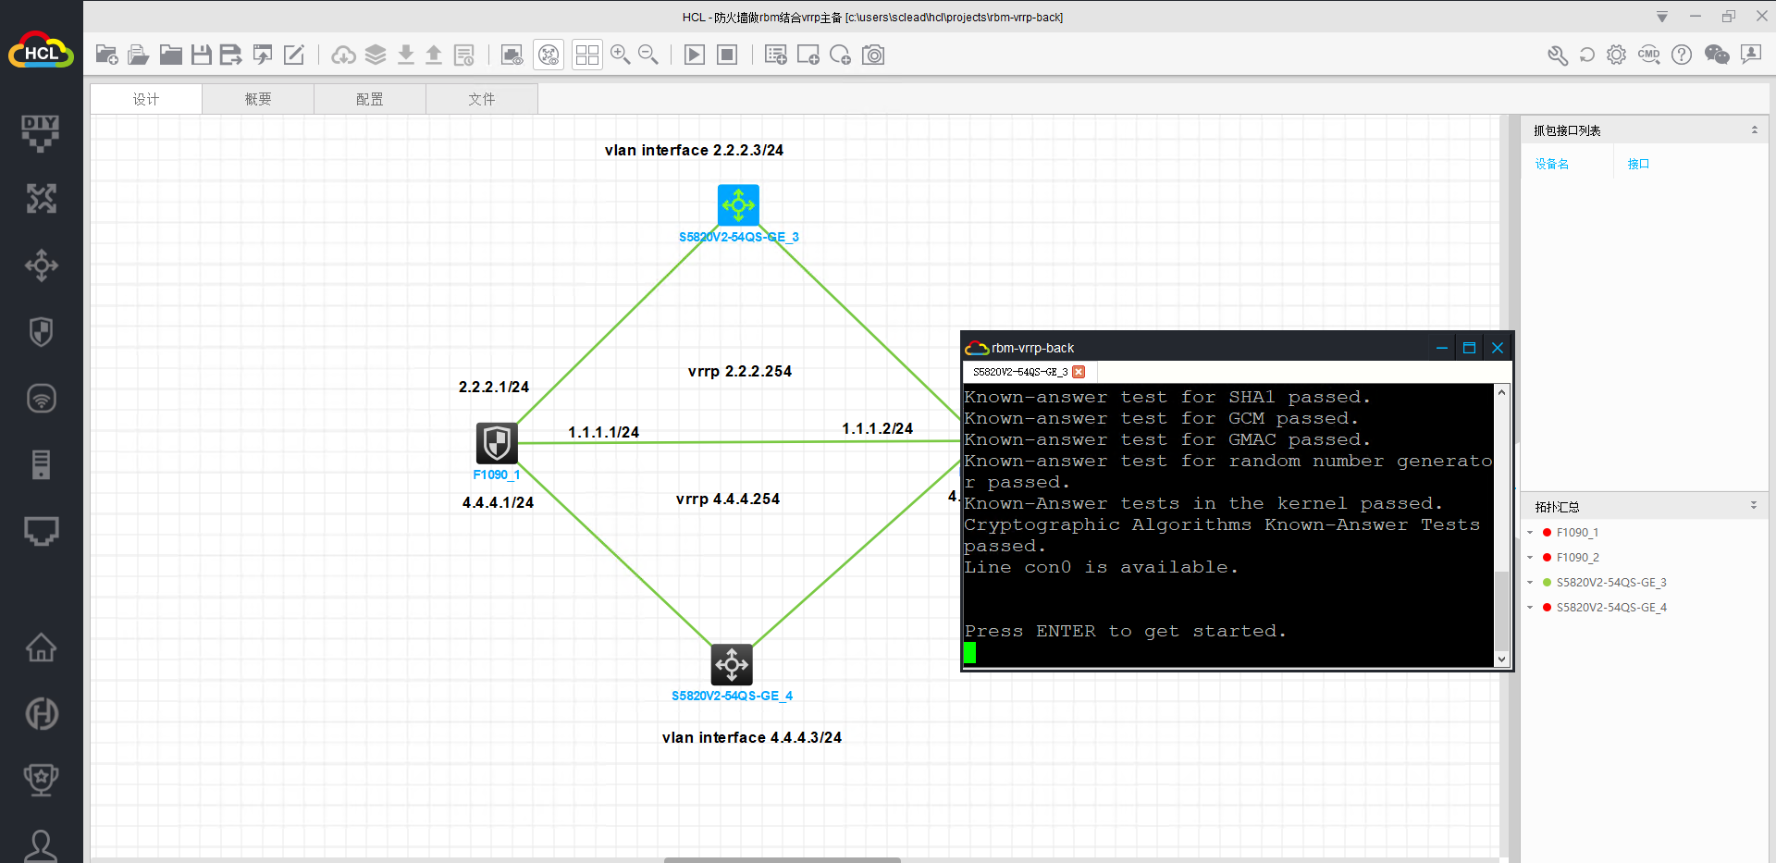The height and width of the screenshot is (863, 1776).
Task: Click the Save project icon in the toolbar
Action: (x=201, y=55)
